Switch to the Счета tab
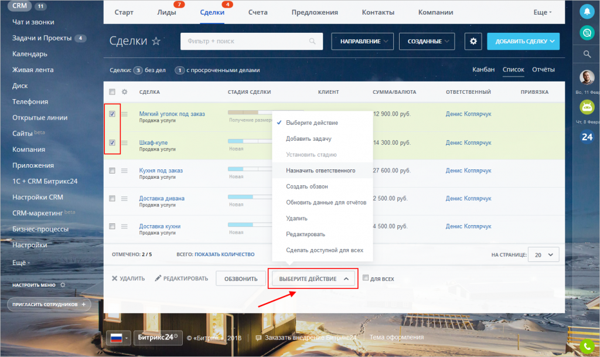Screen dimensions: 600x357 click(x=258, y=12)
